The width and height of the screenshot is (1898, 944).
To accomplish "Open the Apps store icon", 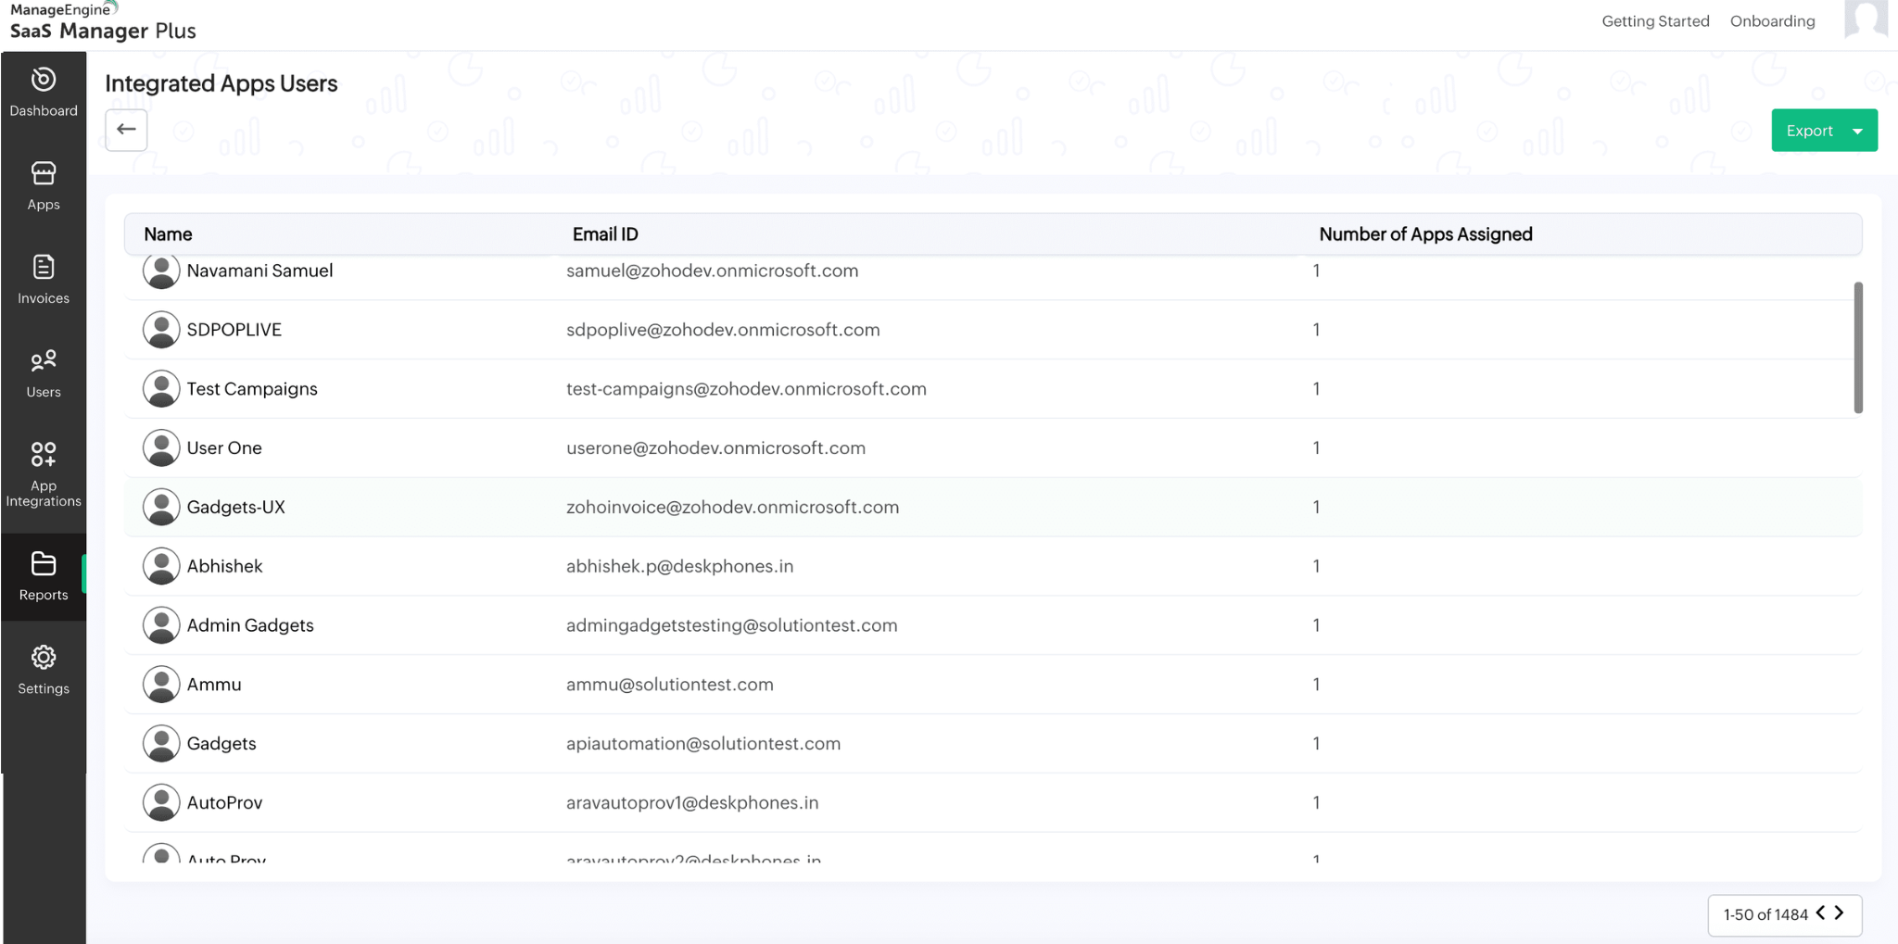I will click(x=44, y=174).
